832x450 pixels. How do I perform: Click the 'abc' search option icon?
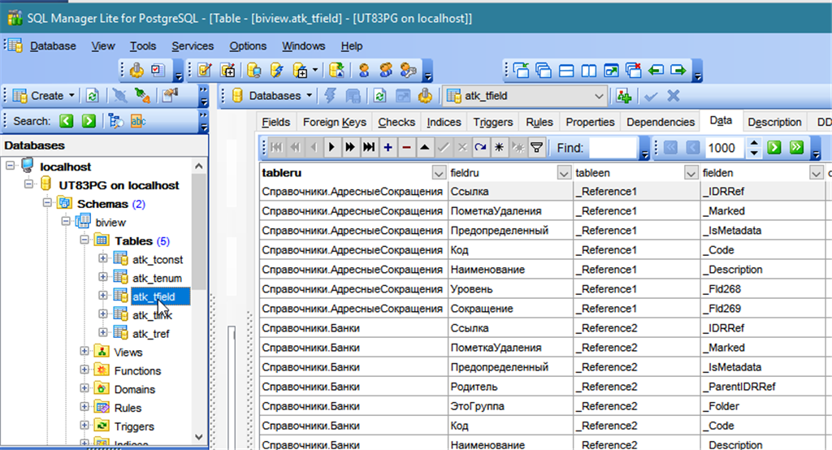click(x=138, y=121)
